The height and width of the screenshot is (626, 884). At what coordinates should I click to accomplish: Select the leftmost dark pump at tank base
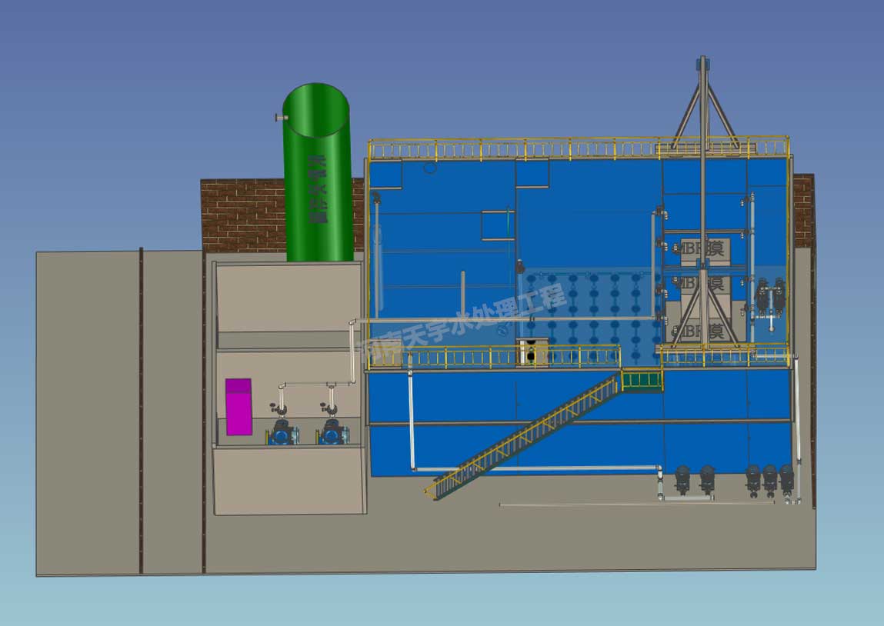682,478
